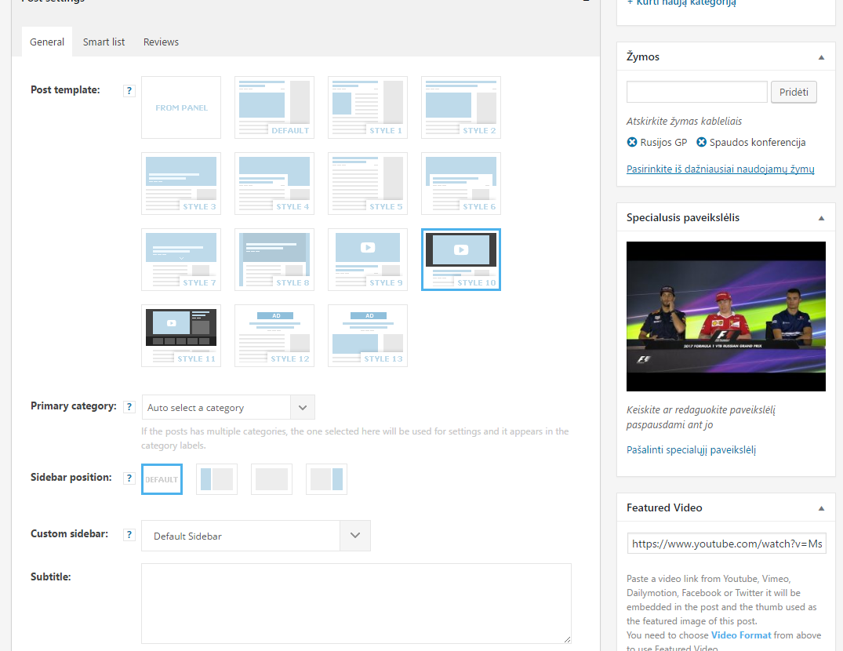The image size is (843, 651).
Task: Remove the Spaudos konferencija tag
Action: (702, 143)
